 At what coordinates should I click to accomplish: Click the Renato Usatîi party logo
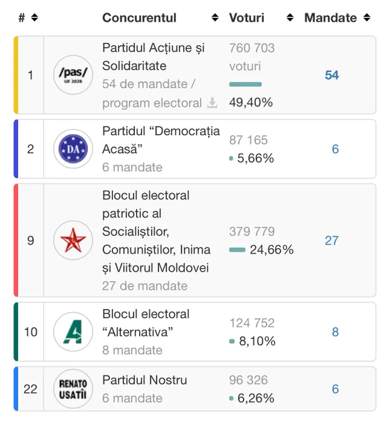[73, 388]
